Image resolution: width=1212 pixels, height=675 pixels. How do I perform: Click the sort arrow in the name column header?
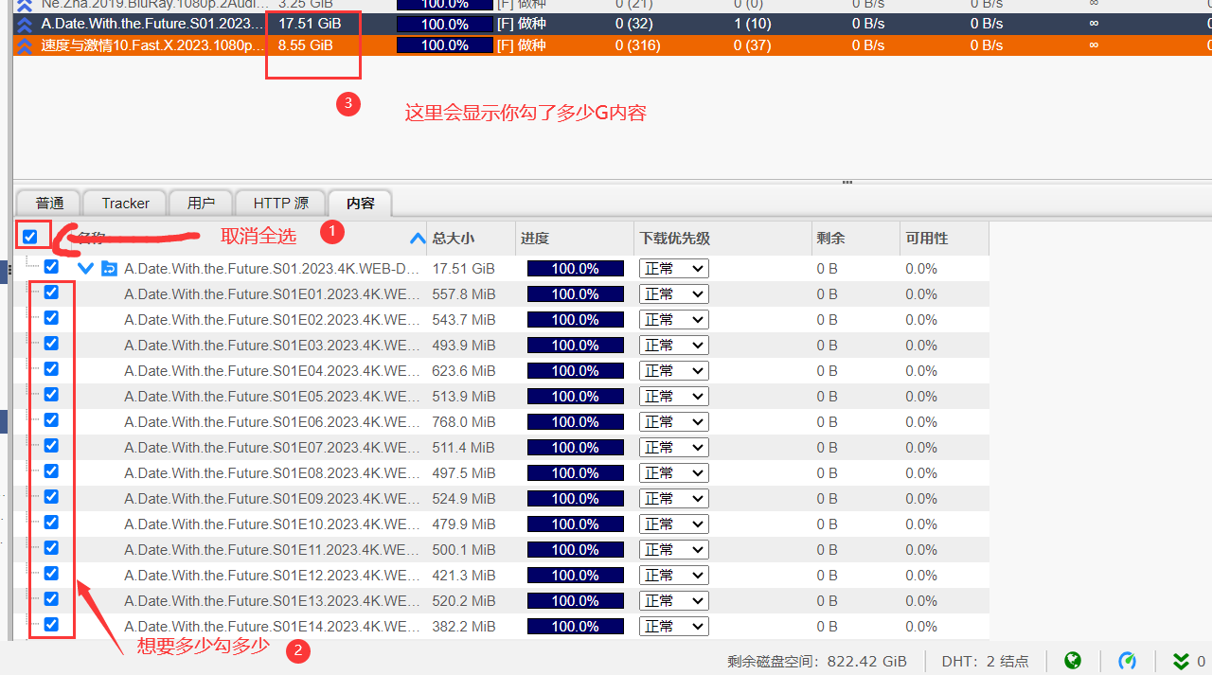pos(417,239)
